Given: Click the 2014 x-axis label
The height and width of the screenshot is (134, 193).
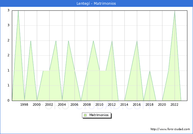Looking at the screenshot, I should coord(124,105).
